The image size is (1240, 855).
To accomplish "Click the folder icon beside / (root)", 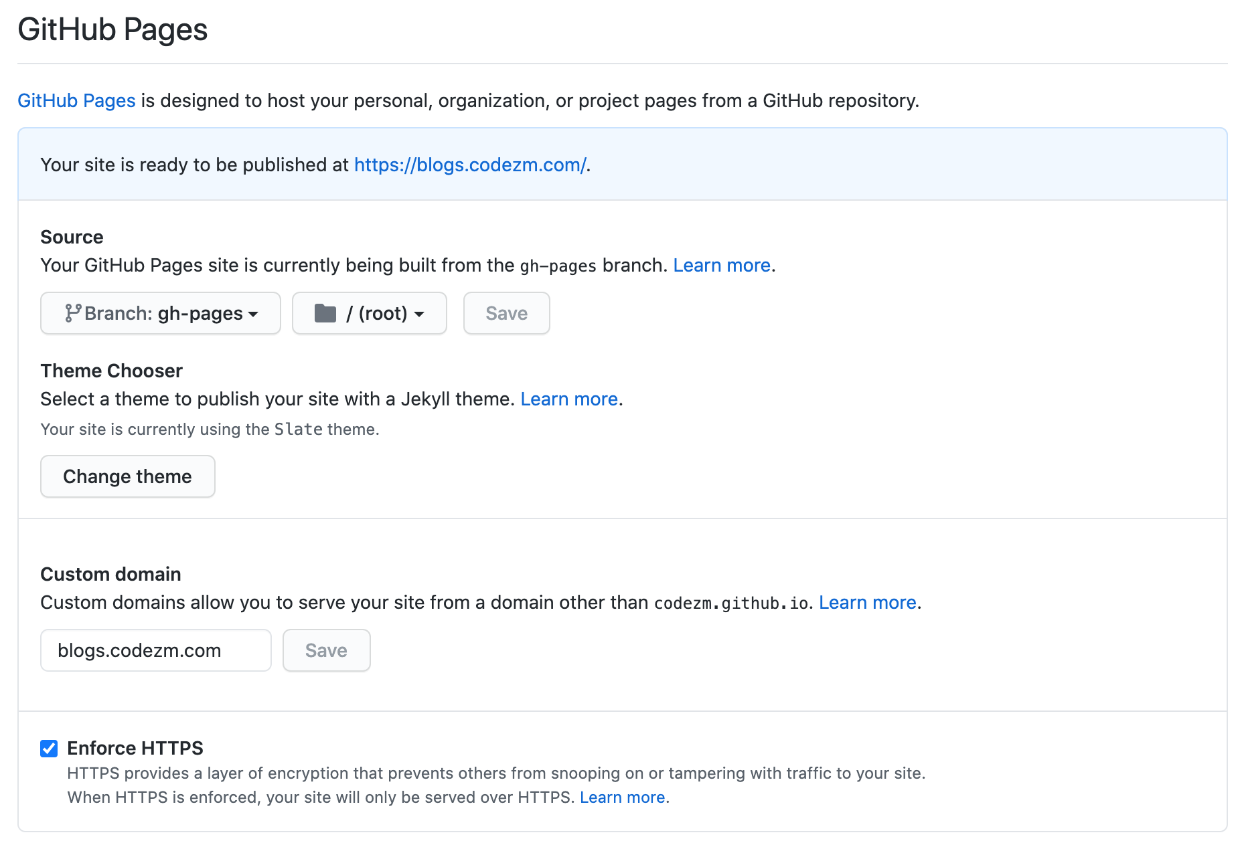I will [x=325, y=313].
